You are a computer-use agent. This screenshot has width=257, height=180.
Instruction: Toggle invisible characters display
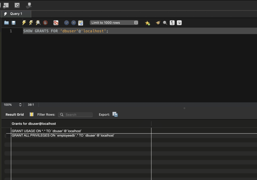tap(172, 23)
